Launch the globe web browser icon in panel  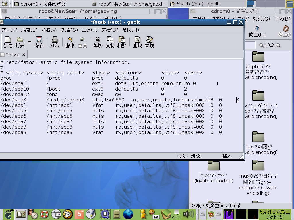click(128, 214)
